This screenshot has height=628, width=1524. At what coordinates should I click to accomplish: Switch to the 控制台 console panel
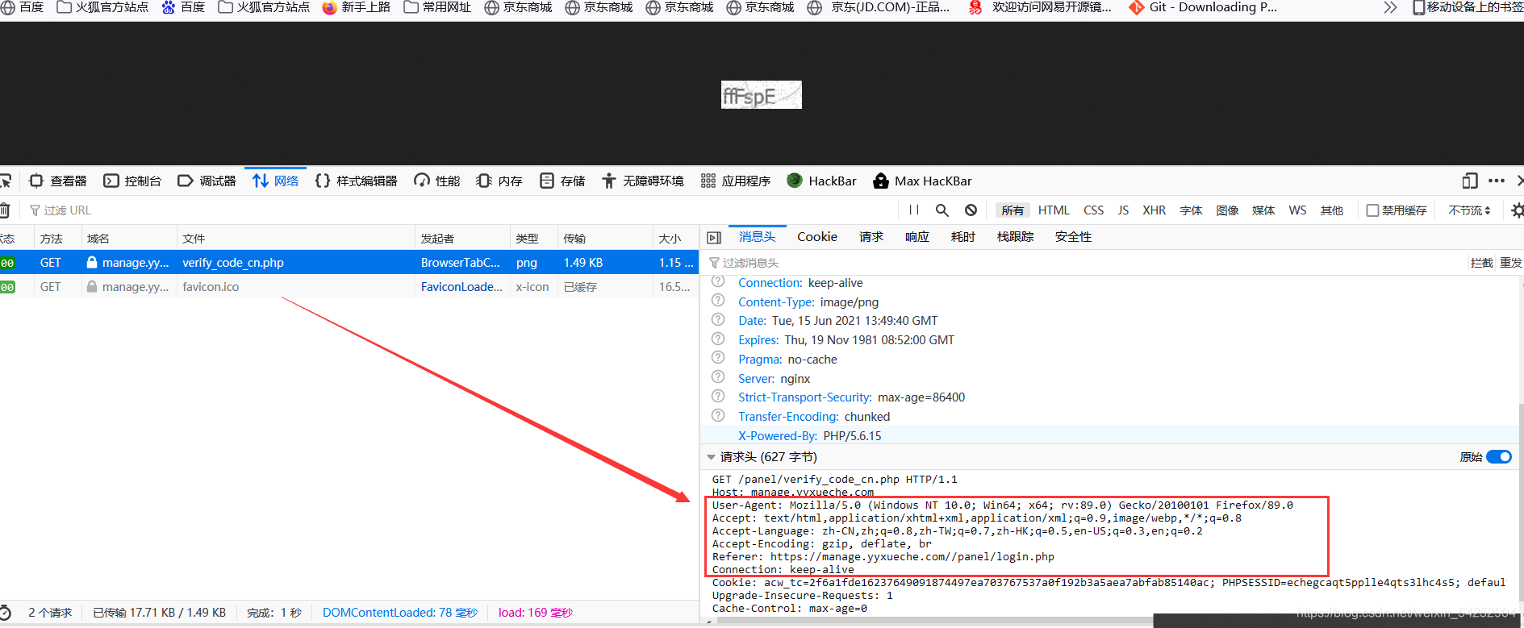click(x=133, y=181)
